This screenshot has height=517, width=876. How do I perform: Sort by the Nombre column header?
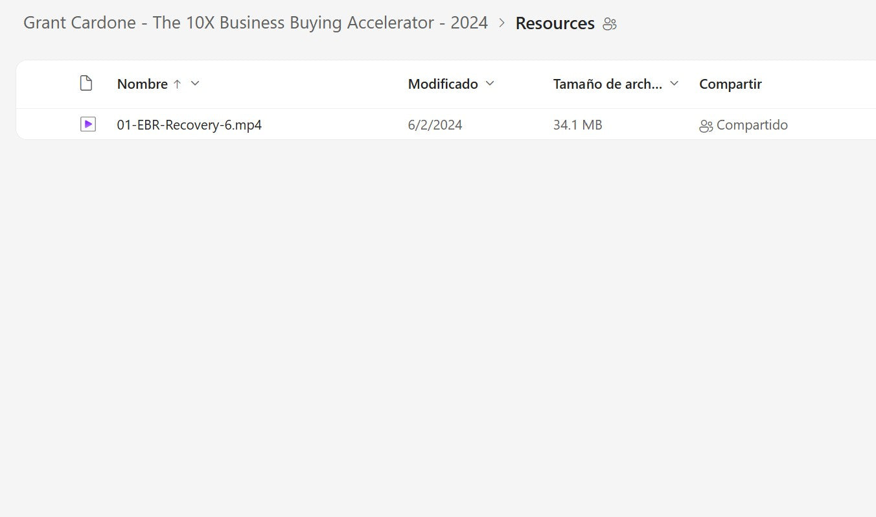coord(142,84)
